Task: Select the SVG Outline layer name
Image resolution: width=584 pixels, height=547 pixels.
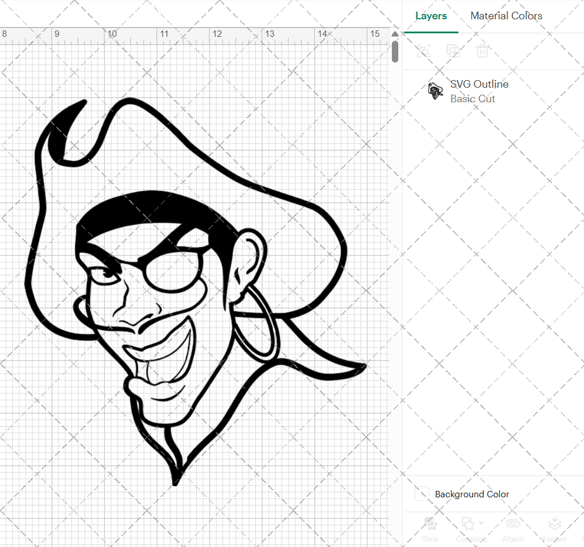Action: [479, 84]
